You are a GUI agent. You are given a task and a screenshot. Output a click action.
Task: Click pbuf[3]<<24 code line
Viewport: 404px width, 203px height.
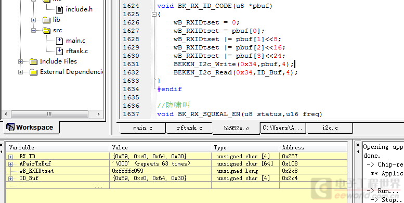(x=229, y=56)
